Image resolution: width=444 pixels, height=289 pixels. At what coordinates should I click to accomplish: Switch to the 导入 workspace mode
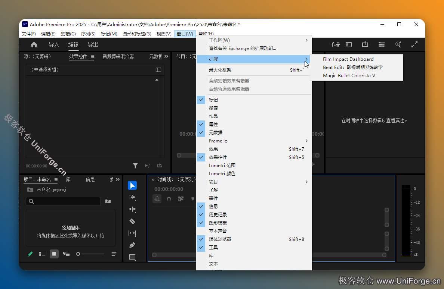pyautogui.click(x=54, y=44)
